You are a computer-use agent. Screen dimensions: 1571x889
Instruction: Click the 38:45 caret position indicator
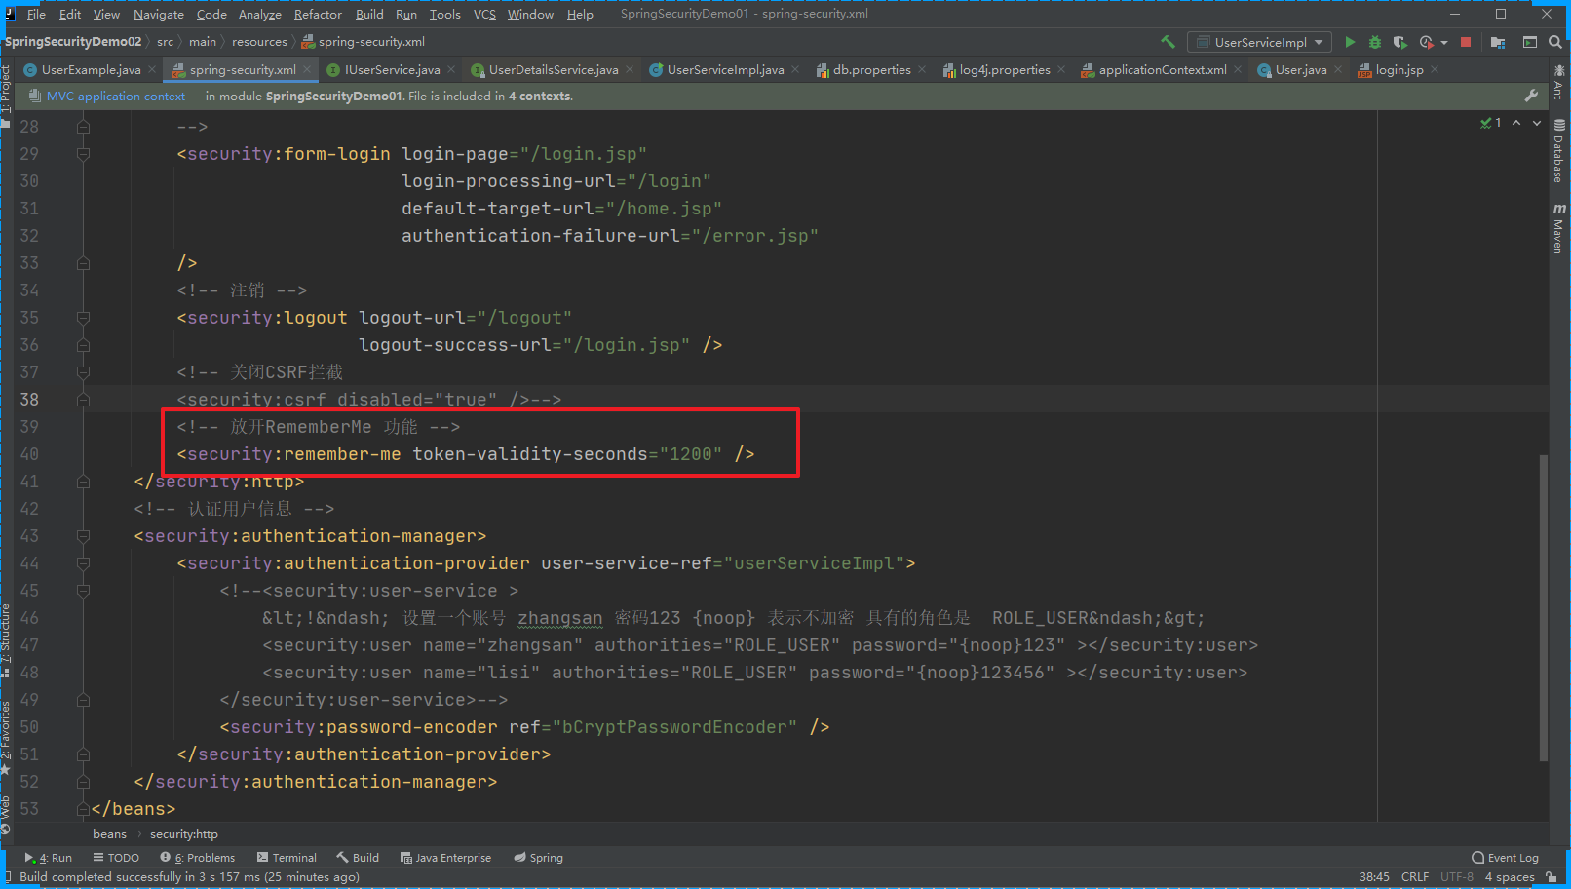click(x=1374, y=877)
